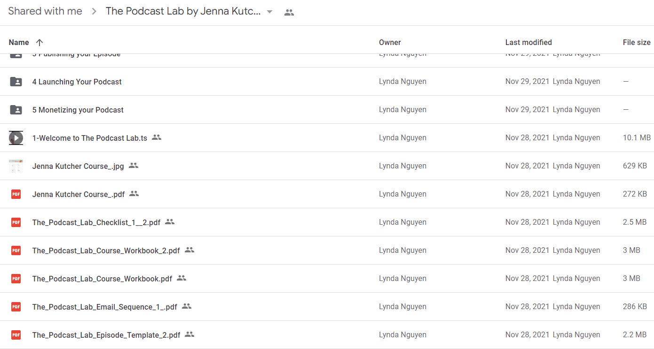Open The Podcast Lab by Jenna Kutcher breadcrumb title
The image size is (654, 349).
[x=183, y=11]
